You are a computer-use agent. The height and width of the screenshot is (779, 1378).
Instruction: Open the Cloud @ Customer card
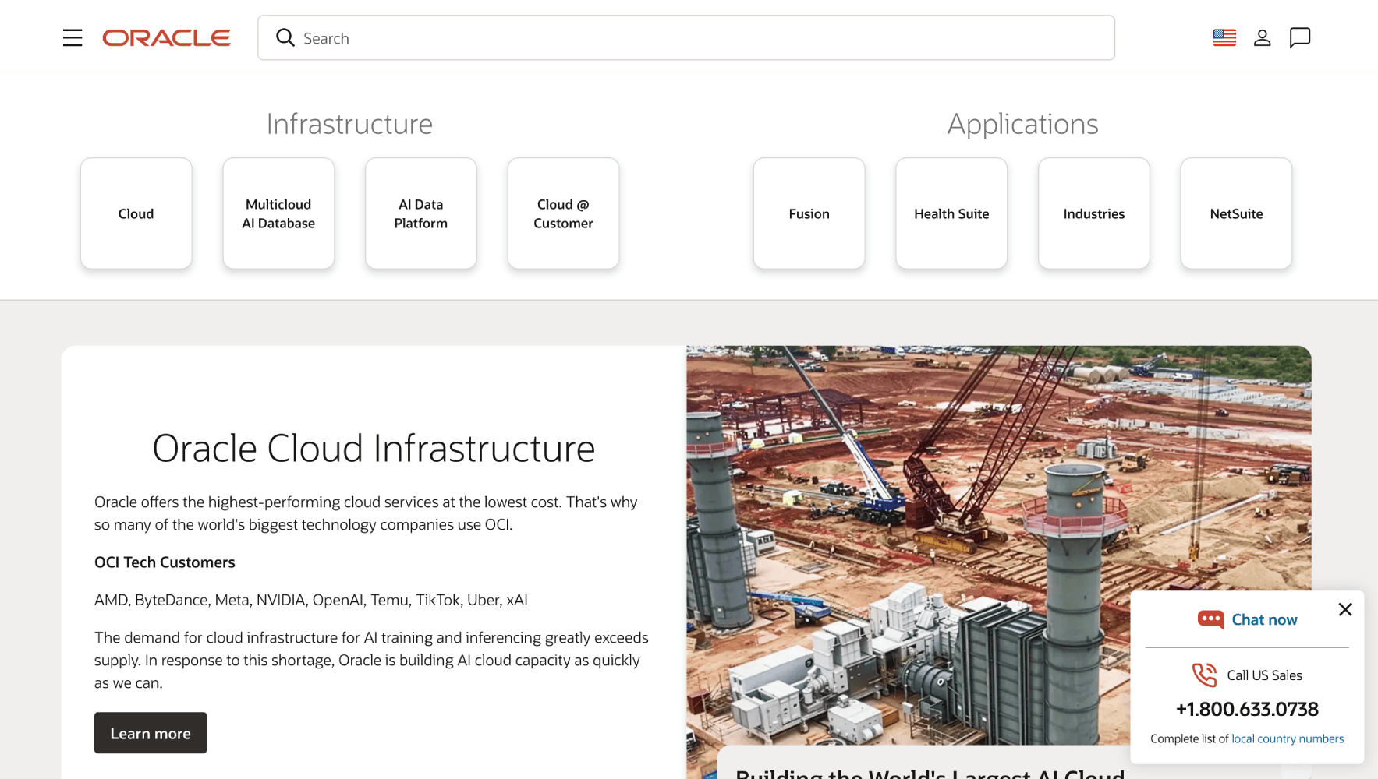tap(563, 213)
